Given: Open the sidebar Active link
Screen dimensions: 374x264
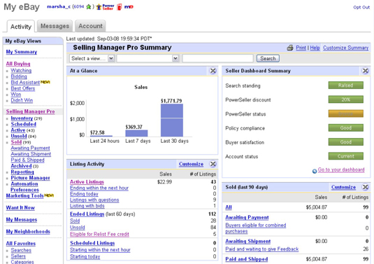Looking at the screenshot, I should (x=18, y=130).
